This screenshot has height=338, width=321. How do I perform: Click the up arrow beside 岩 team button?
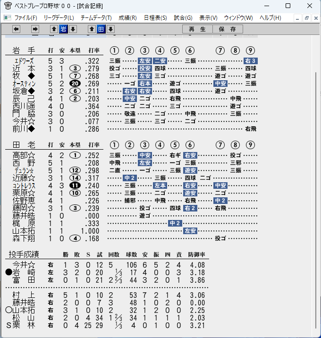point(54,29)
